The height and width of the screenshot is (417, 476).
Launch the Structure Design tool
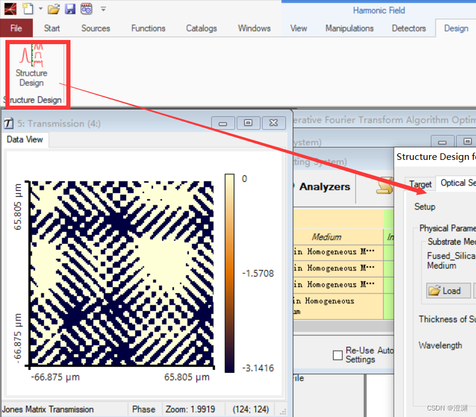(32, 66)
